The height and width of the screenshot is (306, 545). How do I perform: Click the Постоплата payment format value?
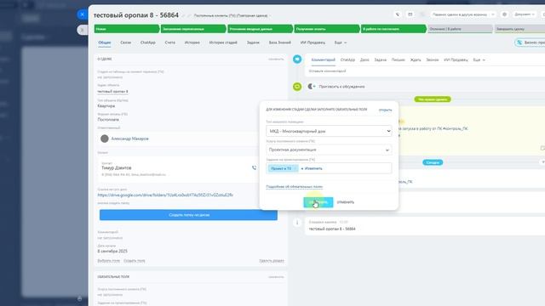(108, 120)
